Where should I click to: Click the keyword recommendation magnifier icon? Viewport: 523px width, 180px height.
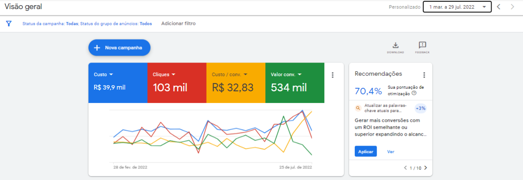click(x=358, y=108)
